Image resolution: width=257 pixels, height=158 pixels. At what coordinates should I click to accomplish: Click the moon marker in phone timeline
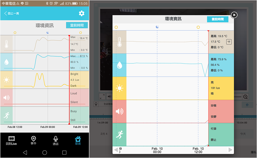click(48, 33)
